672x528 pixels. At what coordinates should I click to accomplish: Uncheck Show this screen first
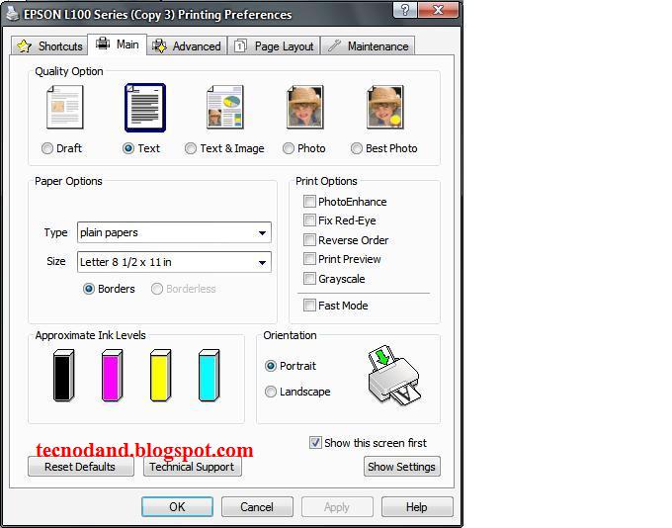pyautogui.click(x=315, y=443)
